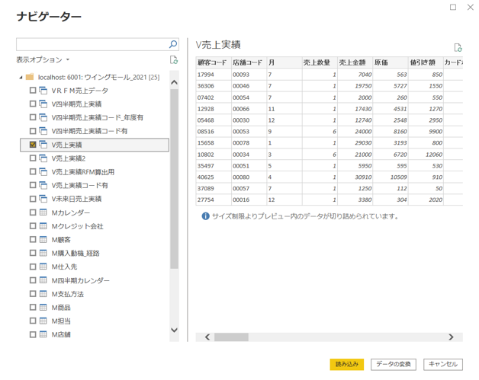Click the preview table scroll-left arrow
Viewport: 479px width, 380px height.
coord(207,337)
